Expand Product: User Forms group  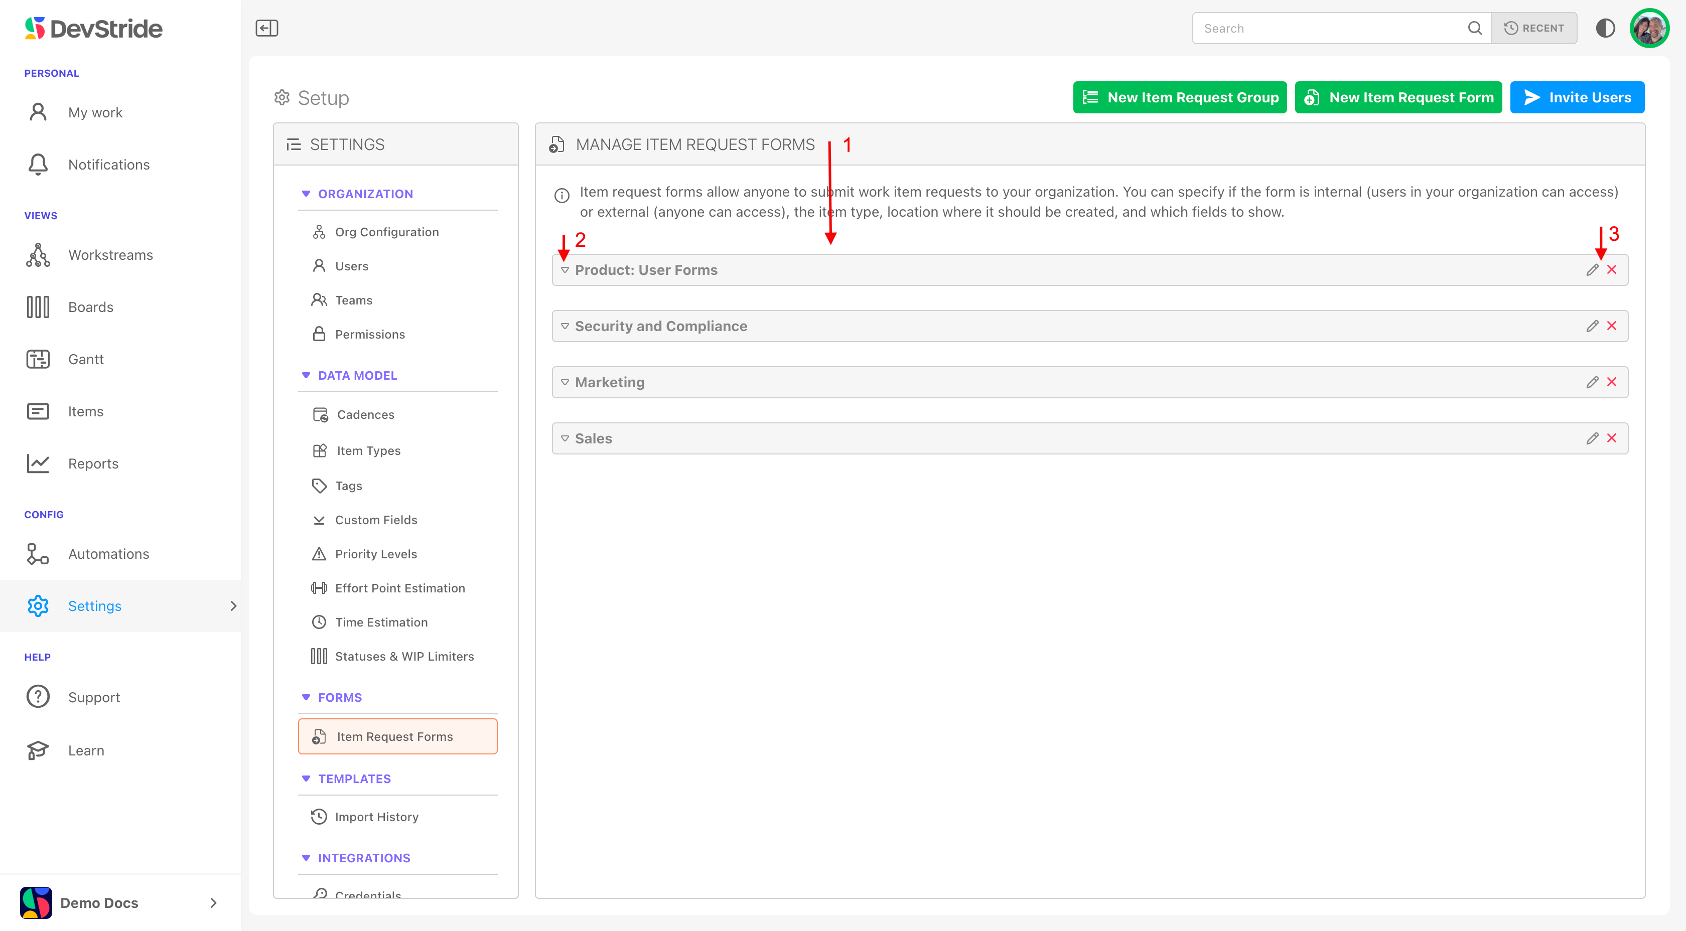[x=565, y=269]
